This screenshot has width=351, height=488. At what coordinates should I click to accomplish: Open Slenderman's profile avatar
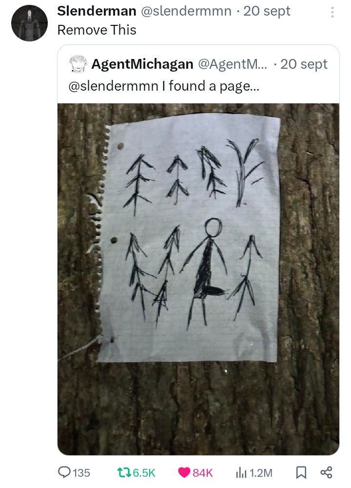tap(29, 23)
